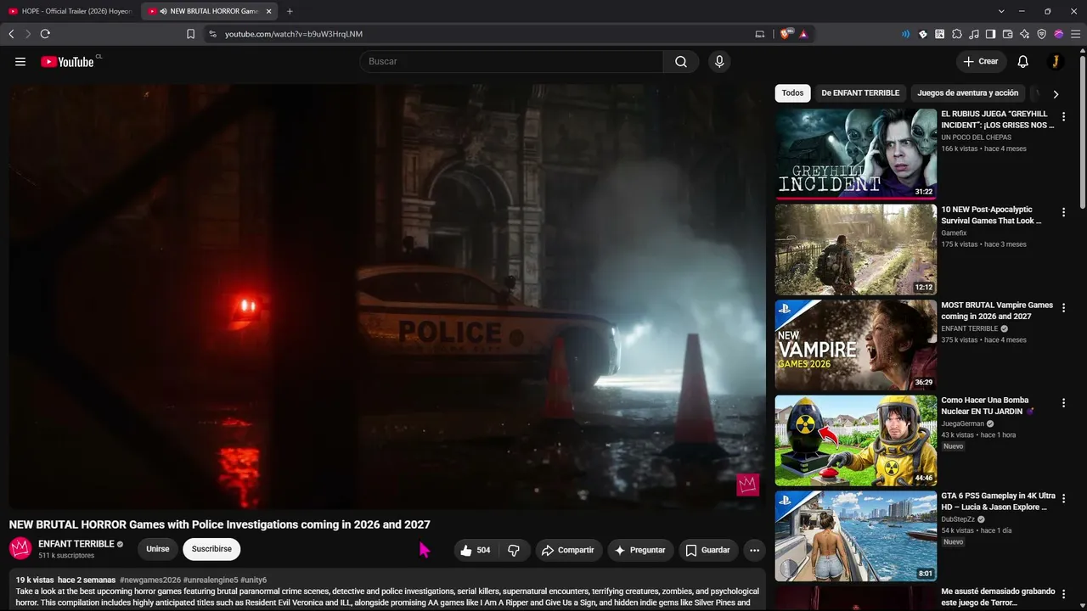Click the address bar URL
1087x611 pixels.
click(x=294, y=34)
